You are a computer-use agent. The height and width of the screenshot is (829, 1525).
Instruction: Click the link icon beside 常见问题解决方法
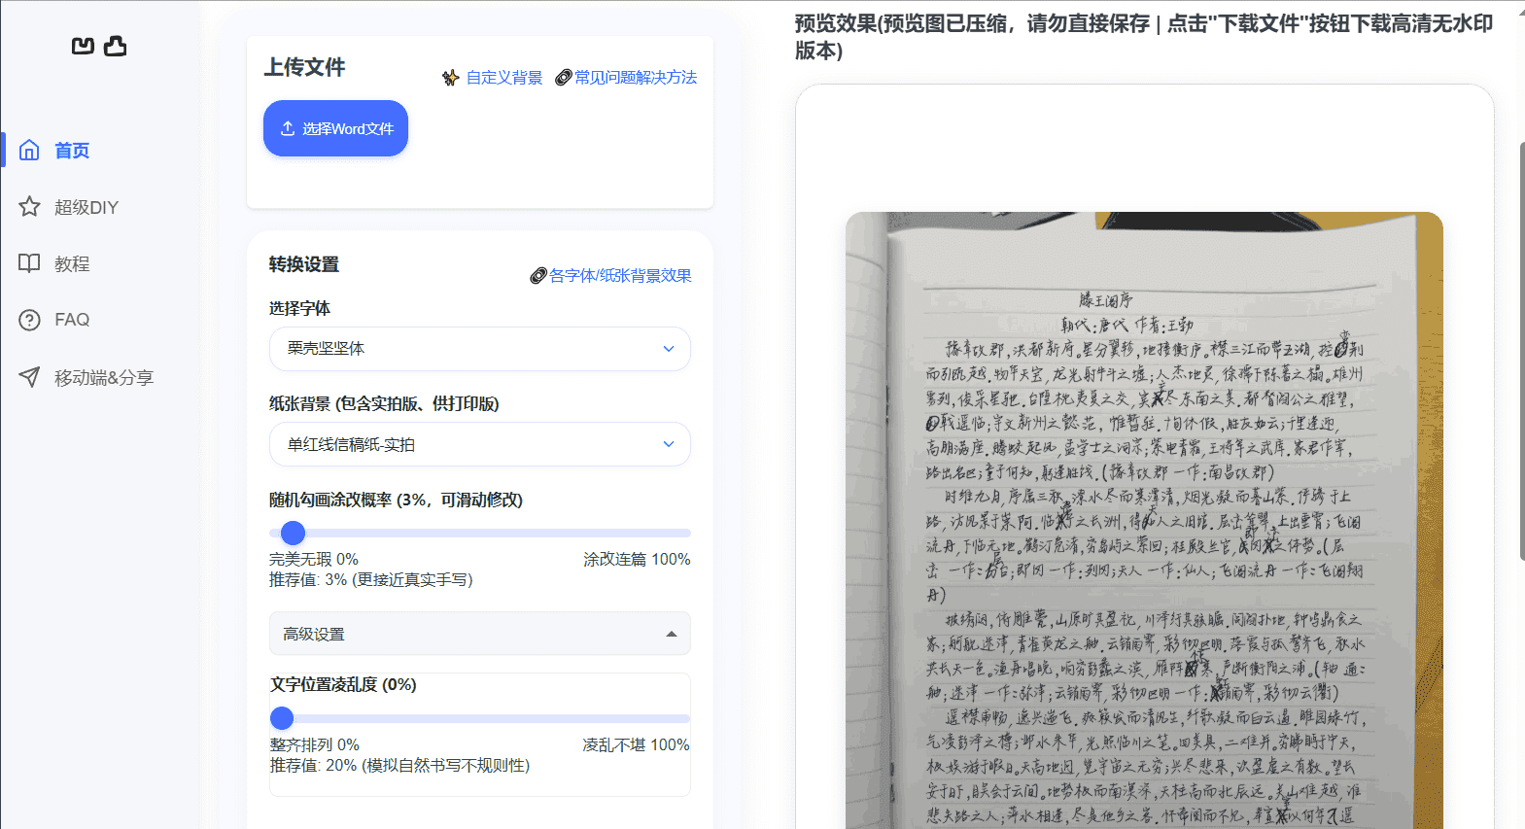coord(563,78)
